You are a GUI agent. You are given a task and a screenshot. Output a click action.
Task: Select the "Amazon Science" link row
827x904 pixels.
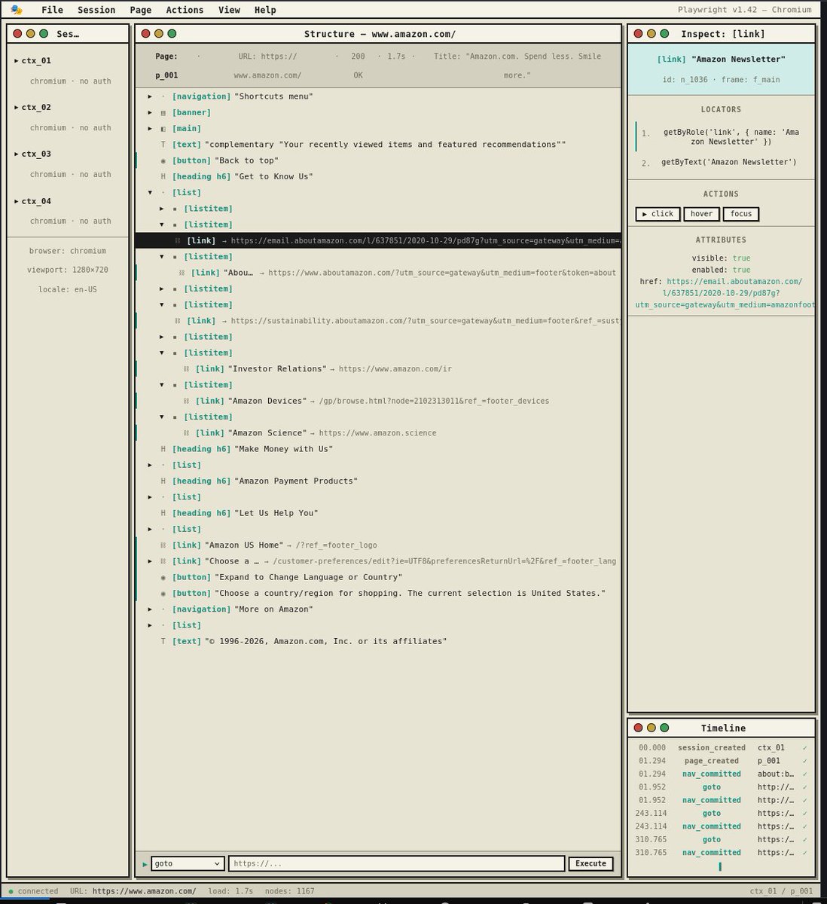(378, 433)
